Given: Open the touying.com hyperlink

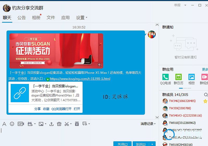Looking at the screenshot, I should [x=80, y=79].
